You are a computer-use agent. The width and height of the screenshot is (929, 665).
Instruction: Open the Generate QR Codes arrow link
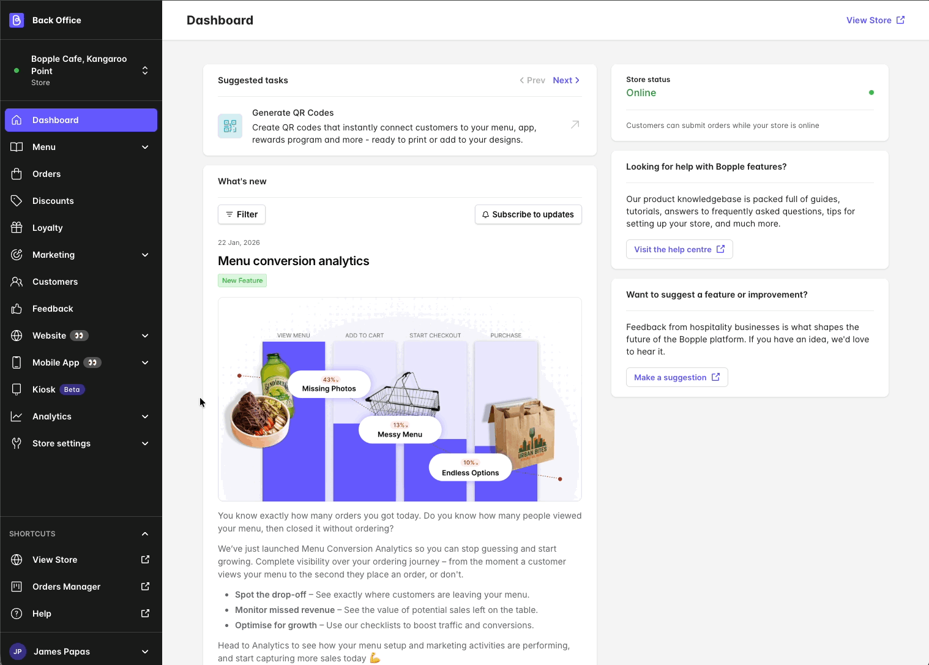coord(575,125)
